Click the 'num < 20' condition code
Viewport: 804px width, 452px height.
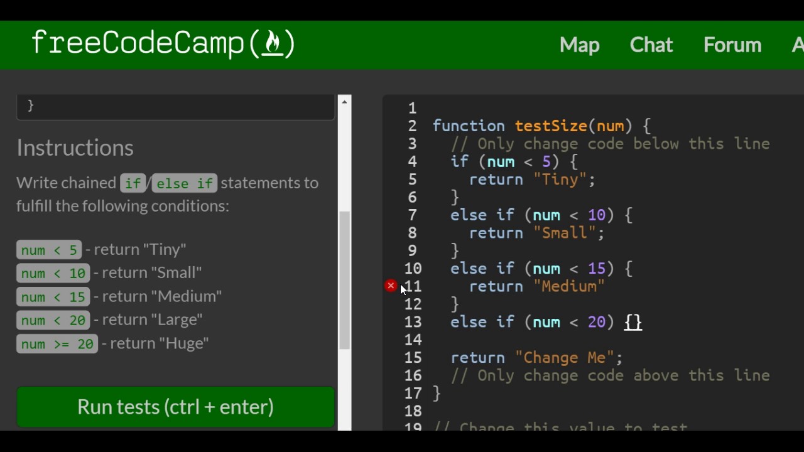[53, 320]
